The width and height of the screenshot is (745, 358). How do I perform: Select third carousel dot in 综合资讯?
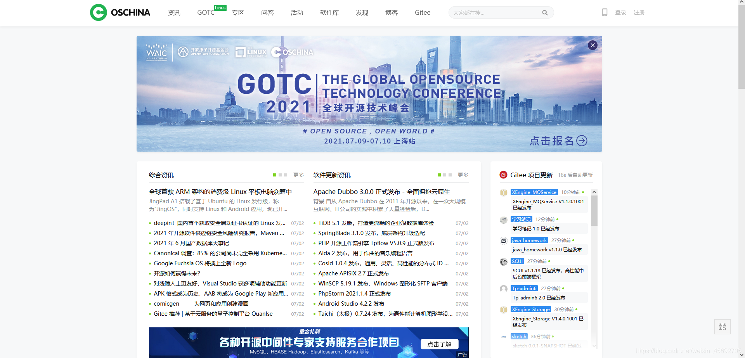pyautogui.click(x=286, y=175)
